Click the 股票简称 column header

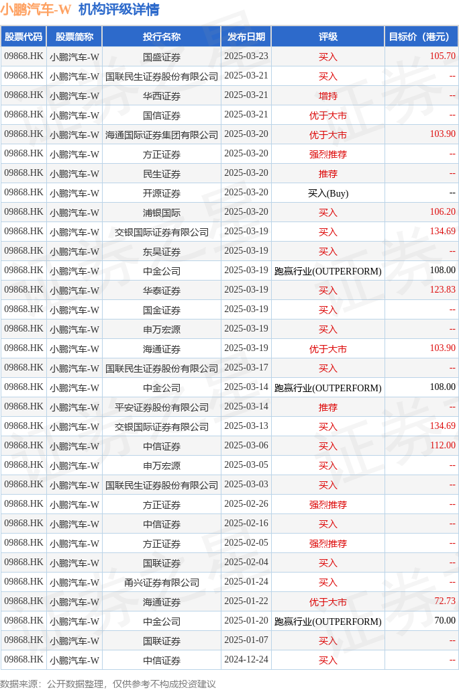click(74, 36)
